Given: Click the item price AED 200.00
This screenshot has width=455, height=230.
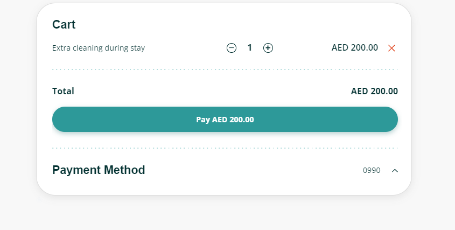Looking at the screenshot, I should pyautogui.click(x=355, y=47).
